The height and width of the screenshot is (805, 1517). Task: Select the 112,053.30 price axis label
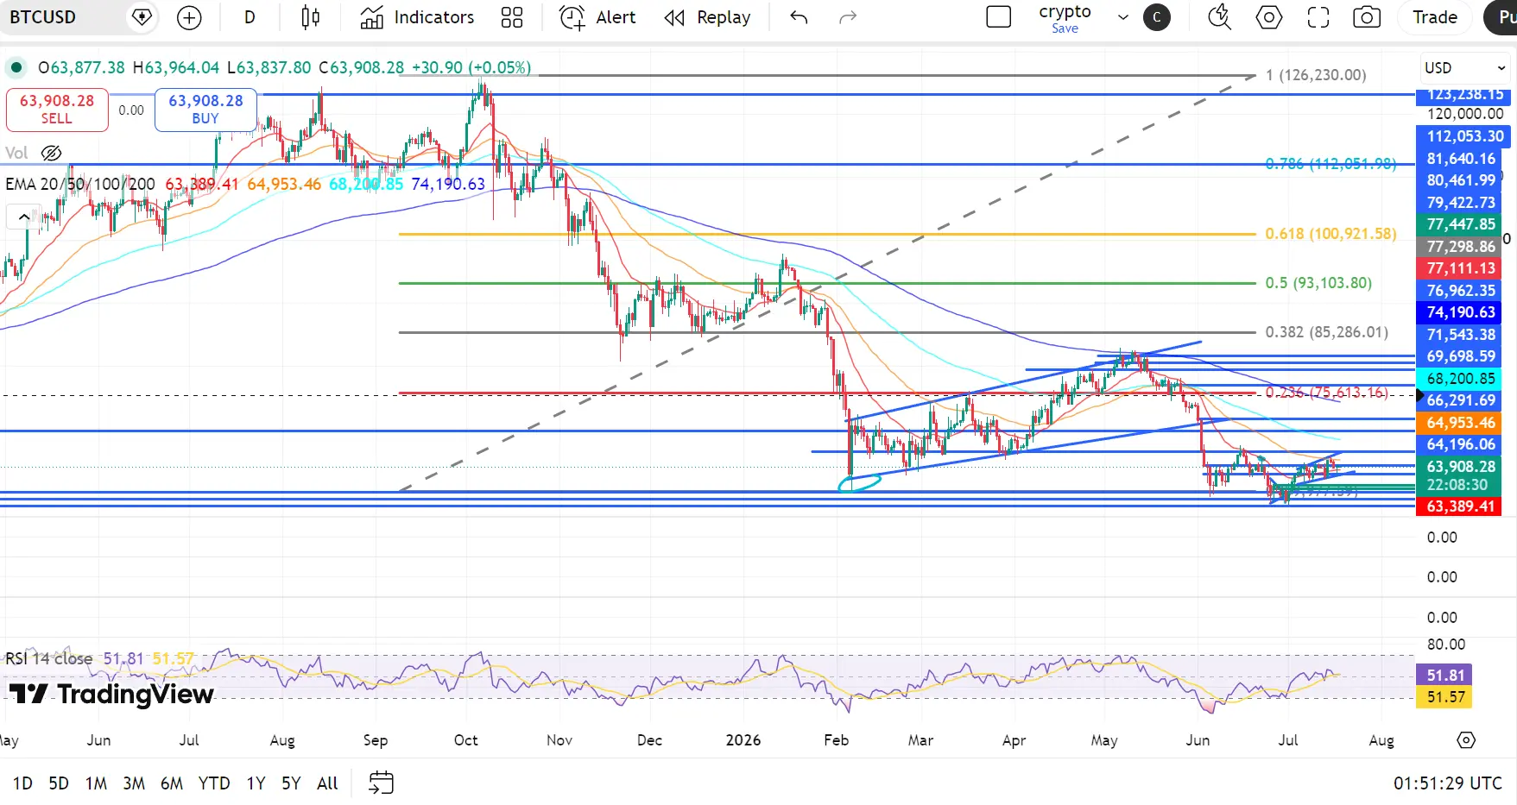pyautogui.click(x=1464, y=136)
